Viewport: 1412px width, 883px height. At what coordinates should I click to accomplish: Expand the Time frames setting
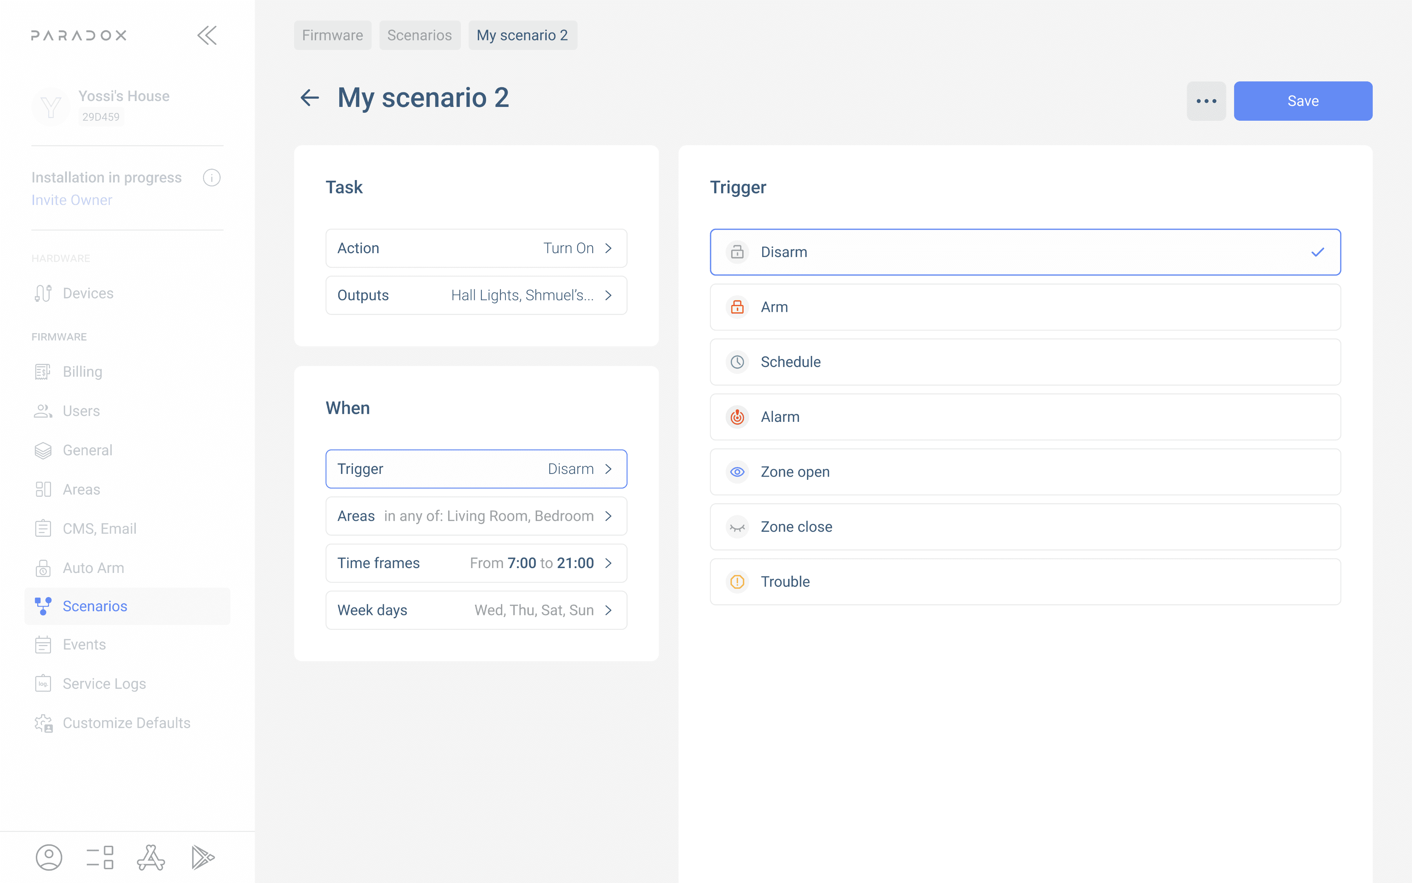pos(476,563)
